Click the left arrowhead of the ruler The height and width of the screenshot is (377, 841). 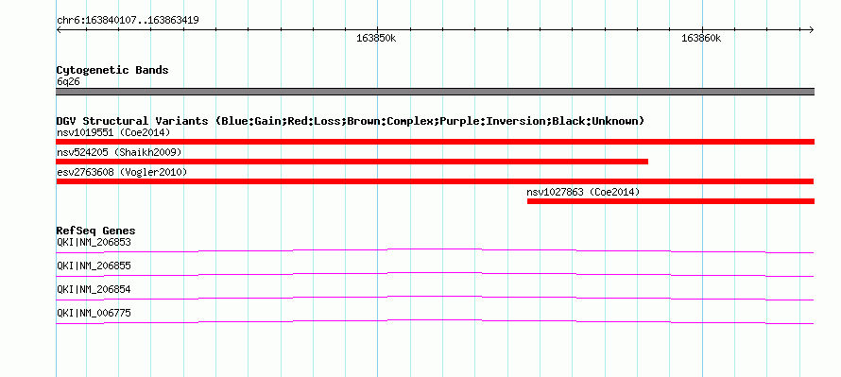(x=59, y=29)
